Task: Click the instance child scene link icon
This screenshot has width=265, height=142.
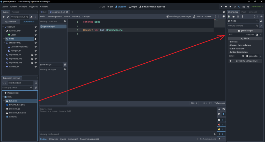Action: 8,17
